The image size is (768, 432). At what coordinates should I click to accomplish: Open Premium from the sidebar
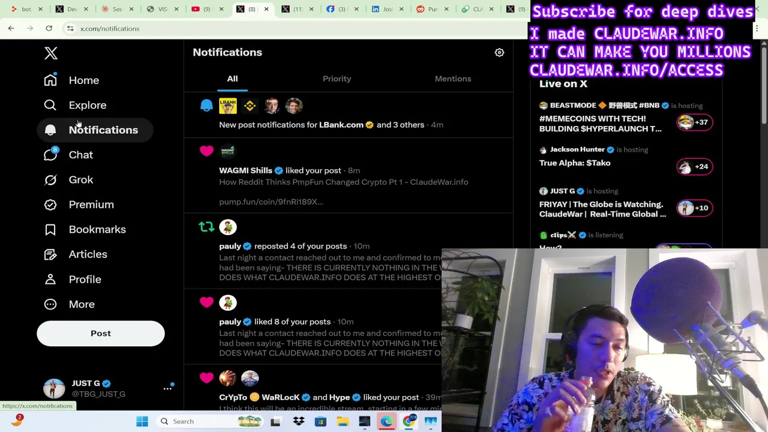pyautogui.click(x=79, y=205)
